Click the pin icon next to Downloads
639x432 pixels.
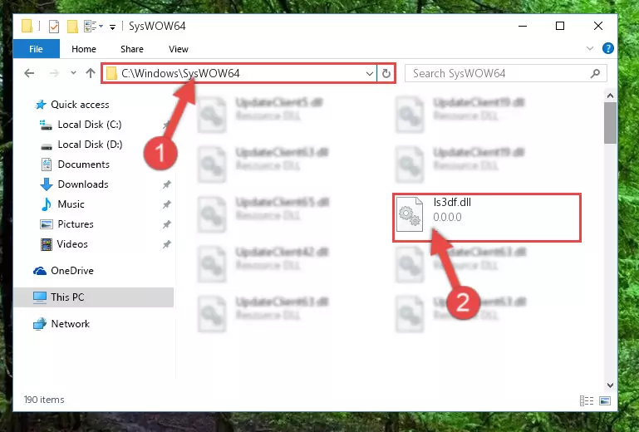coord(167,184)
